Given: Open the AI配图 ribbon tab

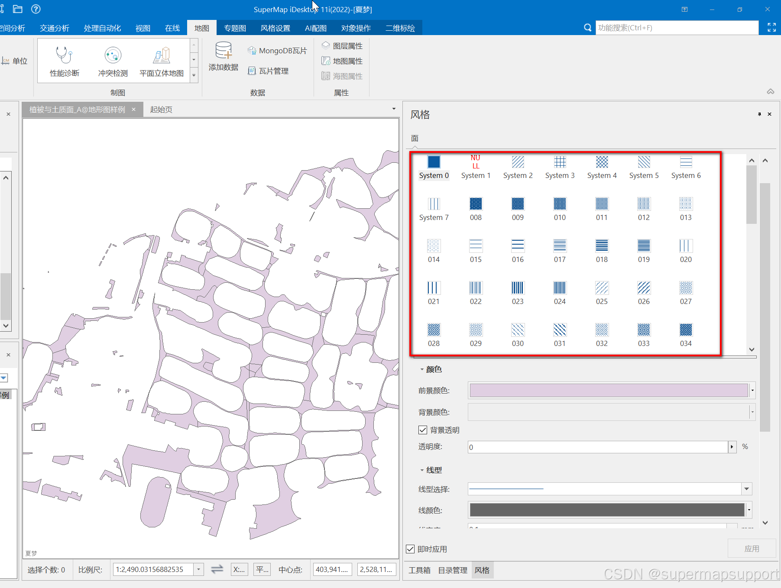Looking at the screenshot, I should click(x=316, y=28).
